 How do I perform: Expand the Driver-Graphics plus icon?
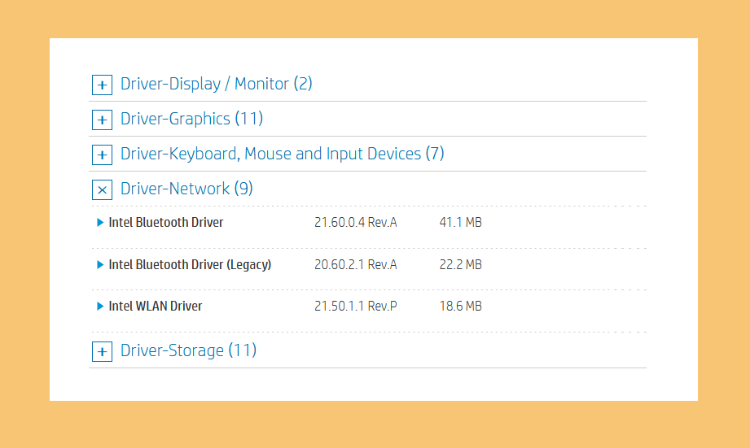pyautogui.click(x=102, y=120)
